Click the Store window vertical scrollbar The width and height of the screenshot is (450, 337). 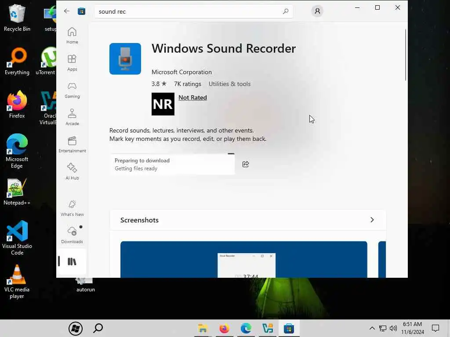(406, 55)
